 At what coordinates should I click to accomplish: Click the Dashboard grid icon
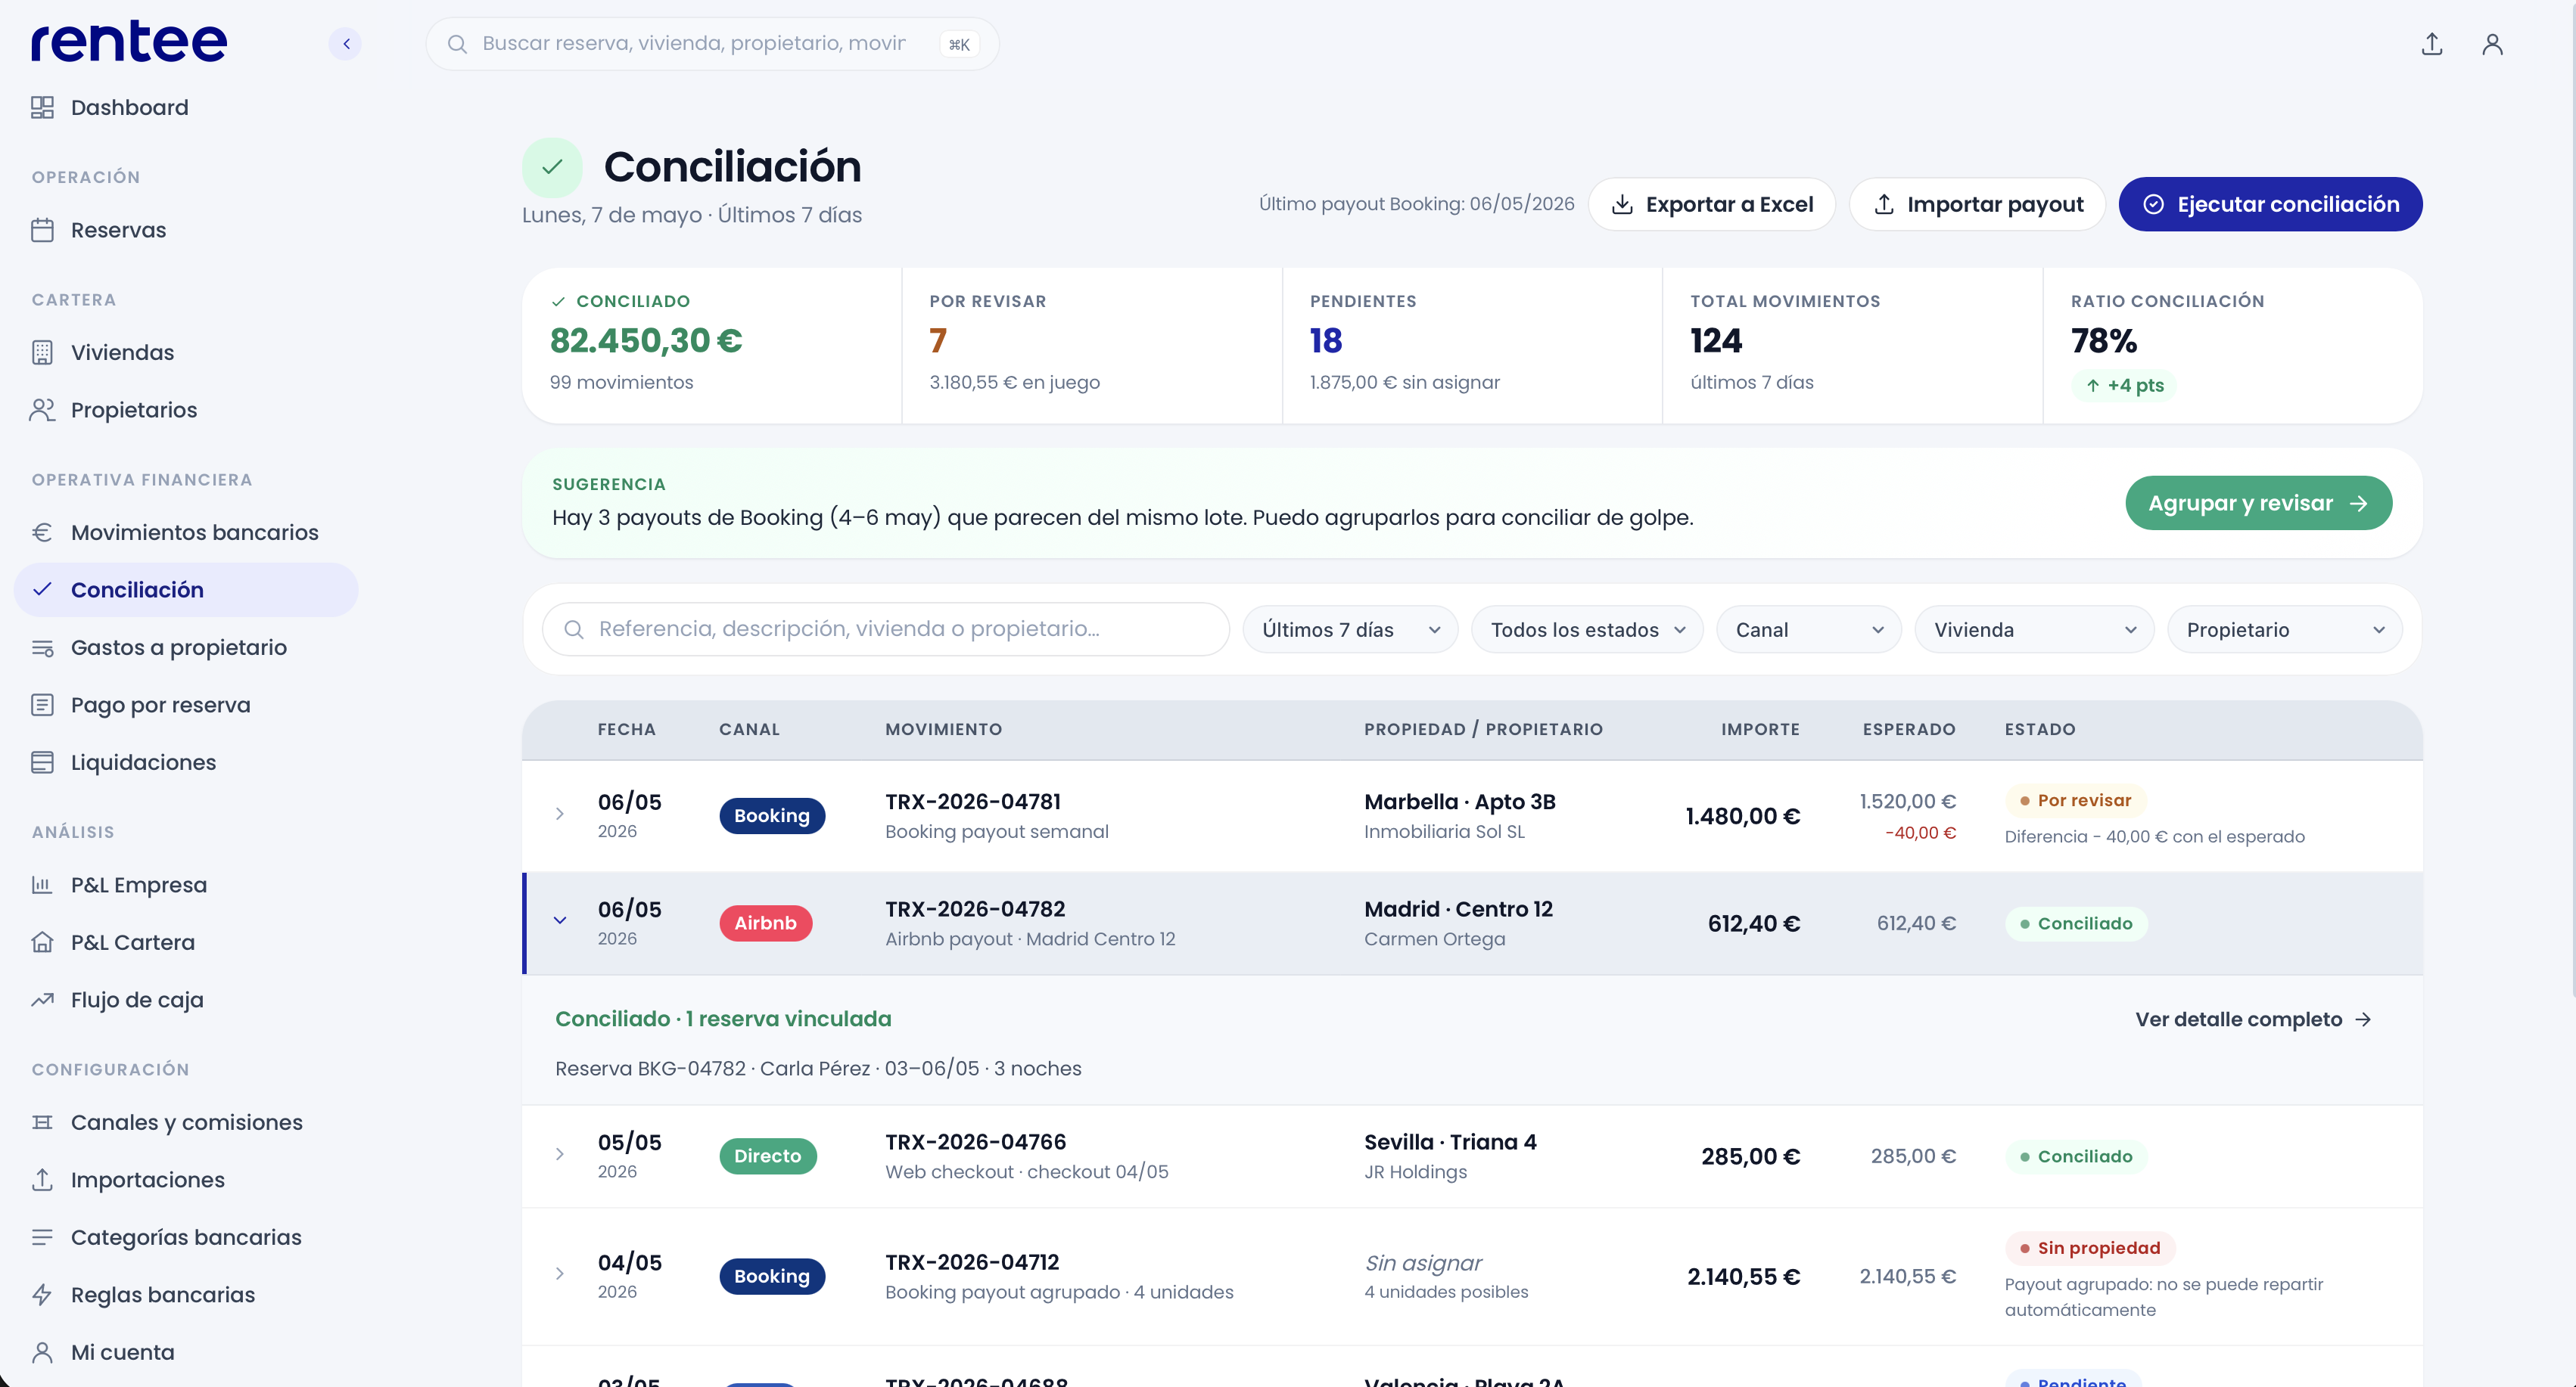(42, 107)
